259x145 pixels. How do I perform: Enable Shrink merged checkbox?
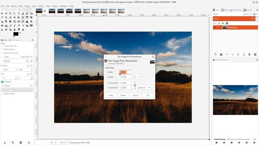[2, 94]
